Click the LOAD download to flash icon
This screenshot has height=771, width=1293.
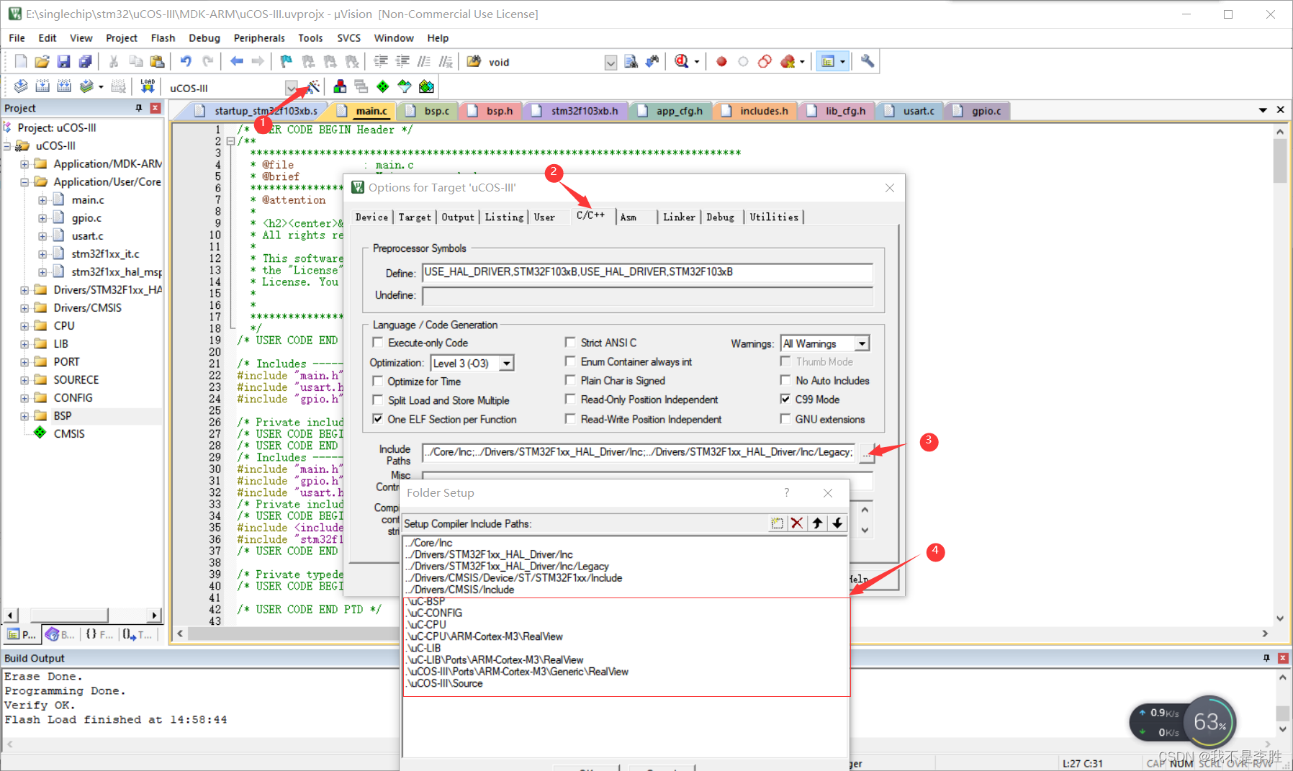point(148,87)
